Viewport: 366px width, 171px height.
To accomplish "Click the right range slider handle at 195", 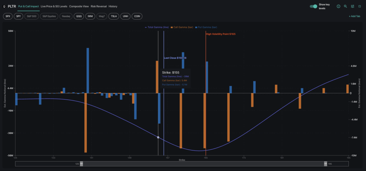I will pos(326,164).
